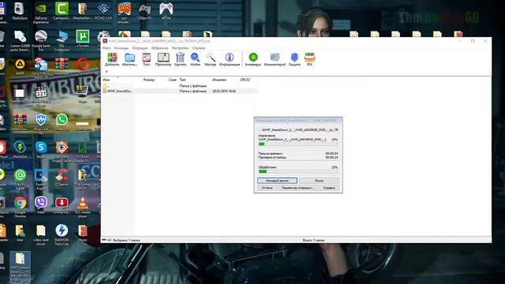Open the Информация (Info) toolbar icon
This screenshot has width=505, height=284.
[x=230, y=60]
